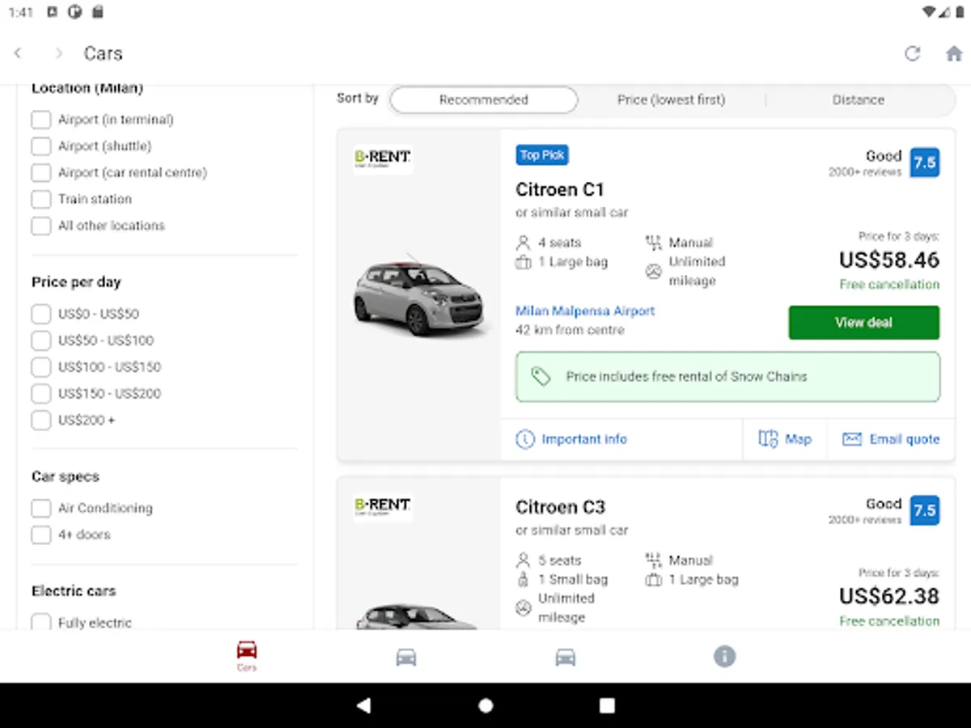Click the 7.5 rating badge on Citroen C3
The width and height of the screenshot is (971, 728).
[x=925, y=510]
